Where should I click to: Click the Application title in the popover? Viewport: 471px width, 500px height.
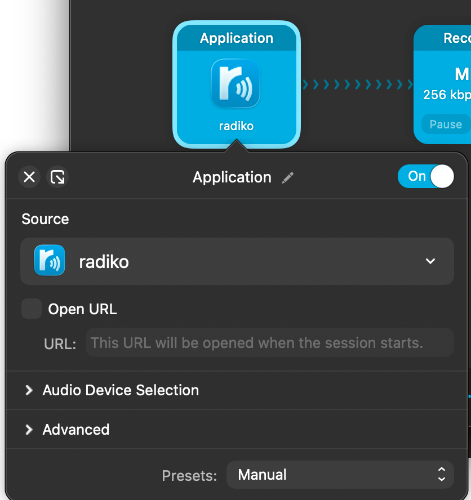232,177
